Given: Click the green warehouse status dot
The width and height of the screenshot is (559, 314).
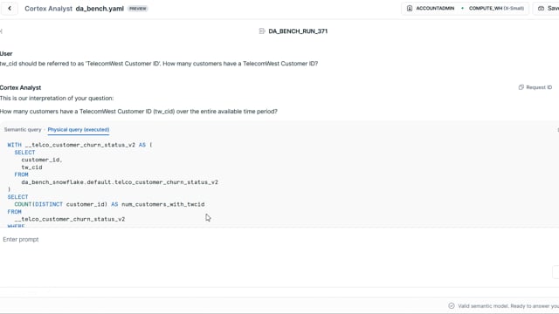Looking at the screenshot, I should click(x=462, y=8).
